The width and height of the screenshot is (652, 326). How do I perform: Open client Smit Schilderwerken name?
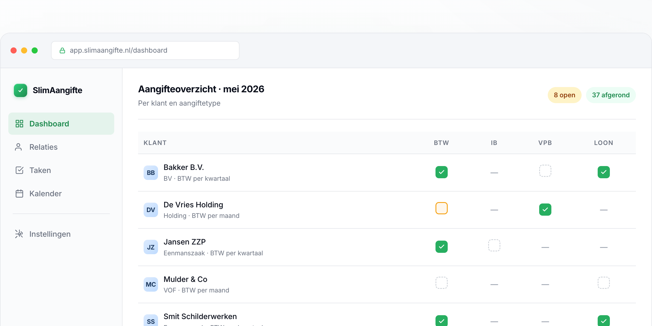point(200,317)
